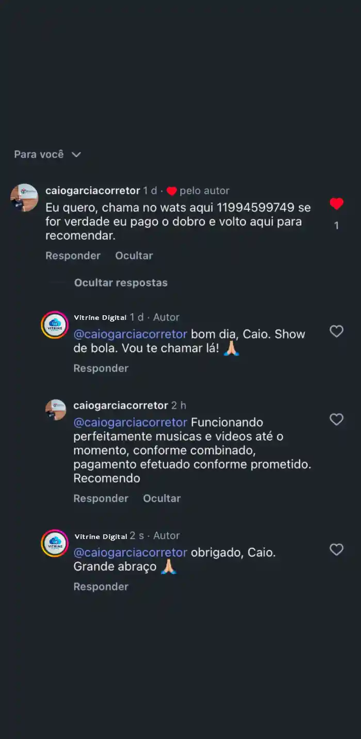Screen dimensions: 361x739
Task: Open the @caiogarciacorretor mention link
Action: pyautogui.click(x=130, y=334)
